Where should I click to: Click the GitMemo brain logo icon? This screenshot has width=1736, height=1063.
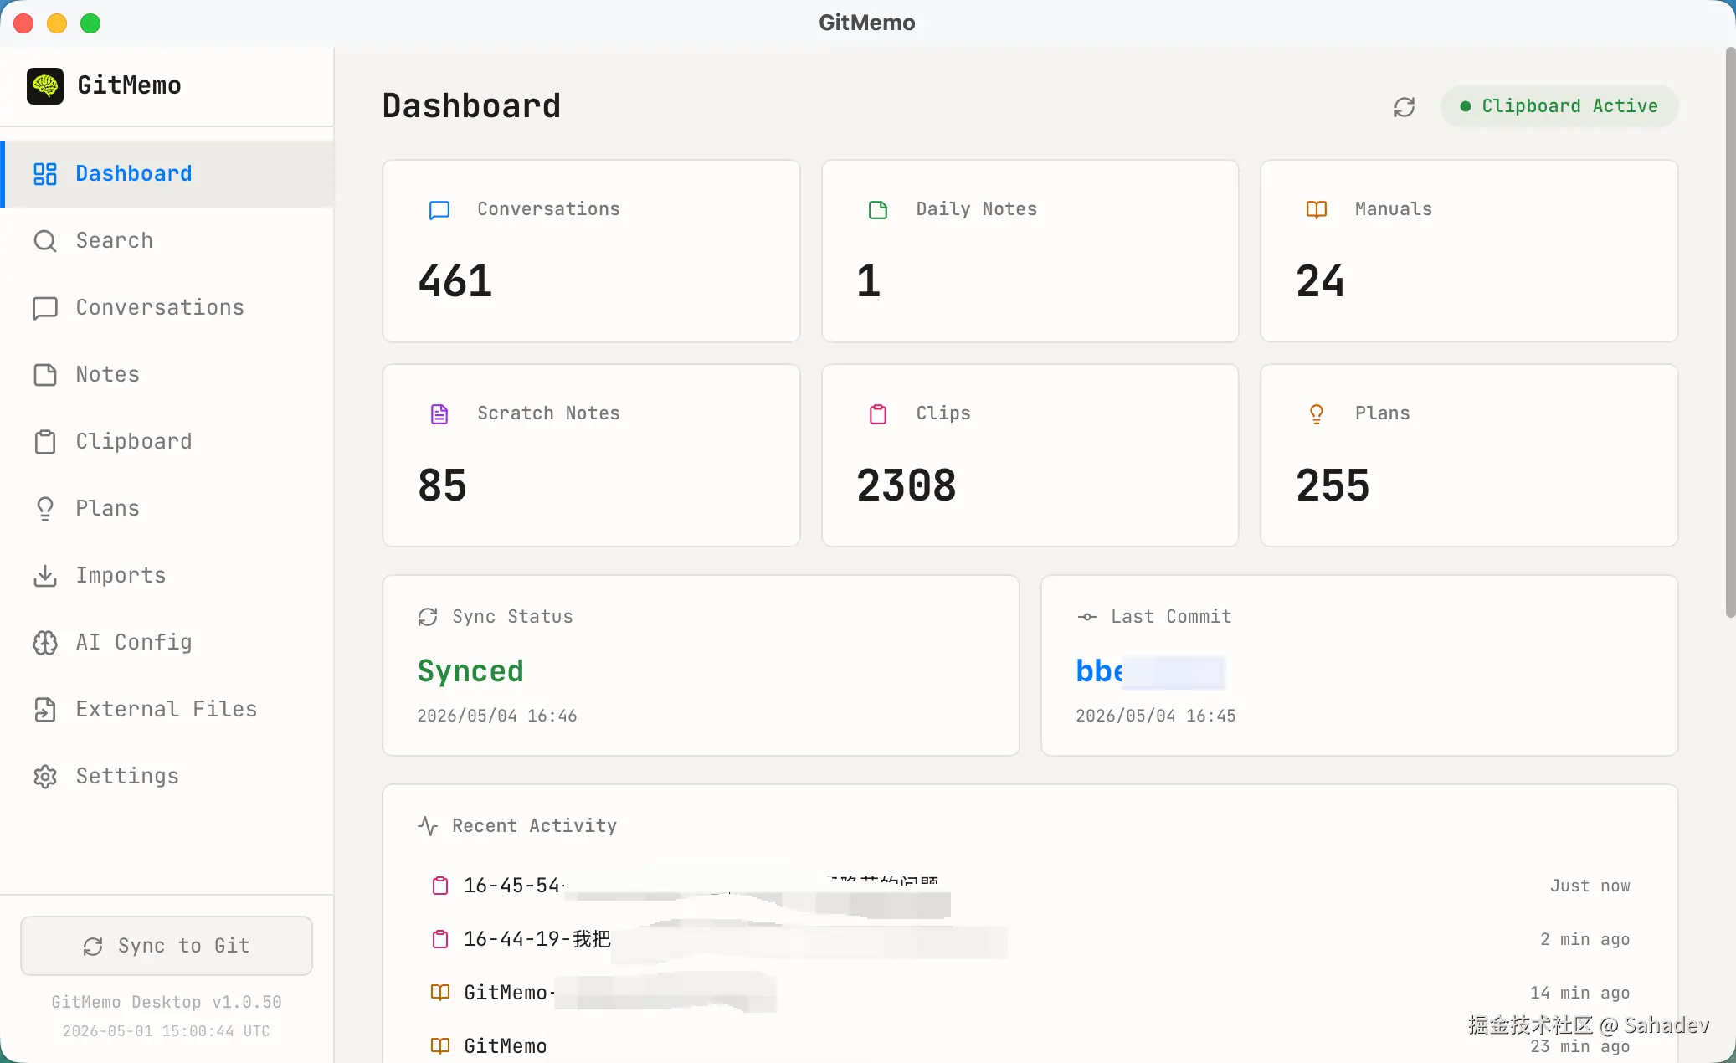(45, 85)
